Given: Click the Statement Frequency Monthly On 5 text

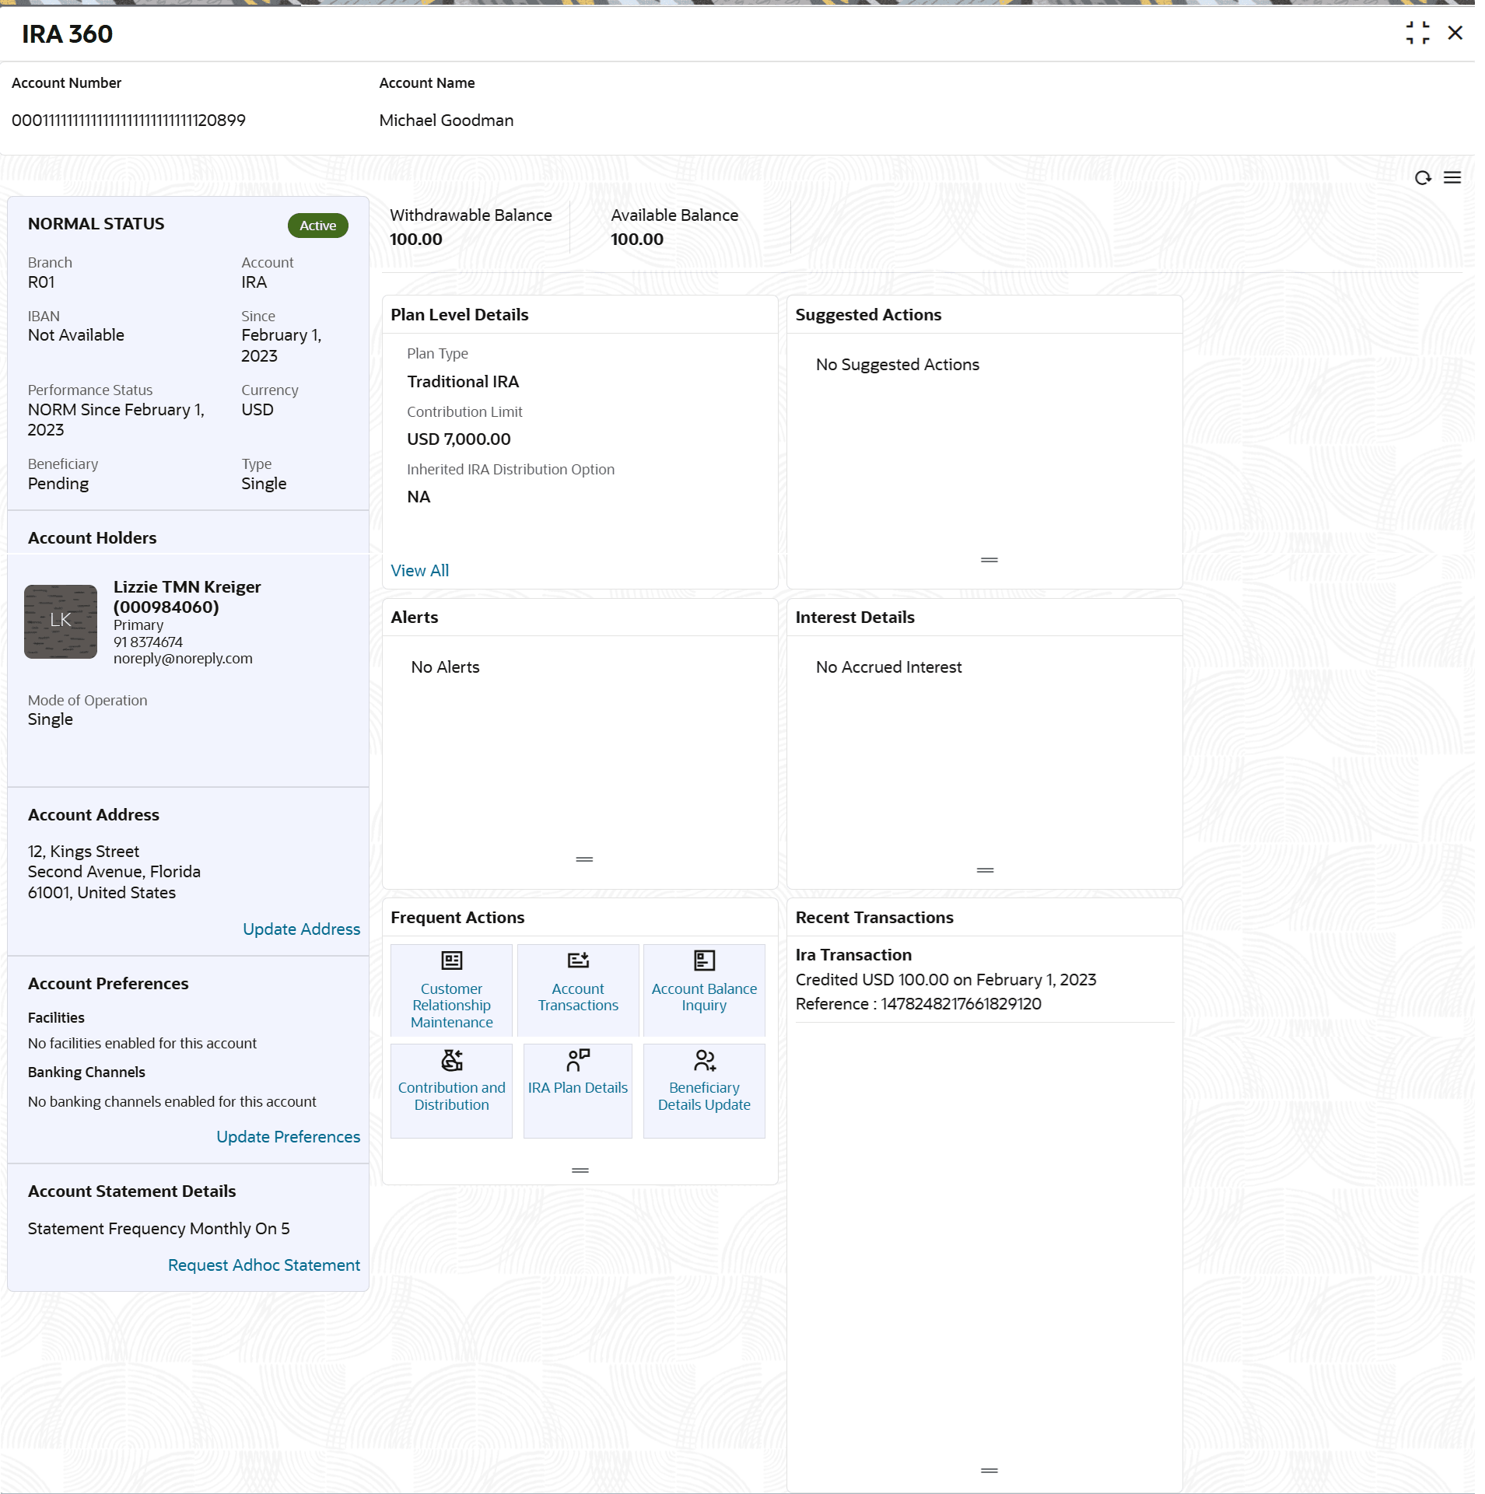Looking at the screenshot, I should click(x=159, y=1229).
